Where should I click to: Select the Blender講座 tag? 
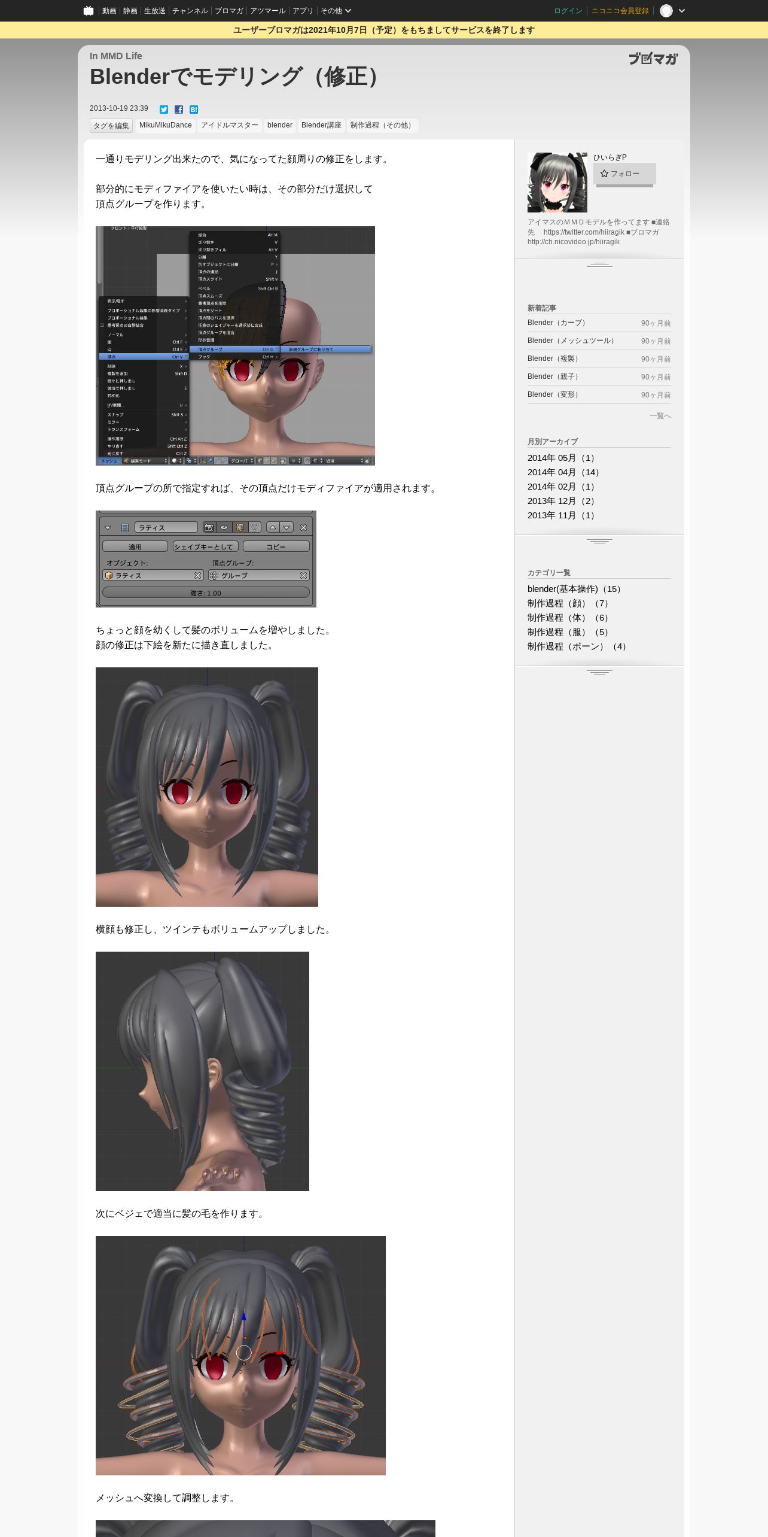click(x=321, y=125)
